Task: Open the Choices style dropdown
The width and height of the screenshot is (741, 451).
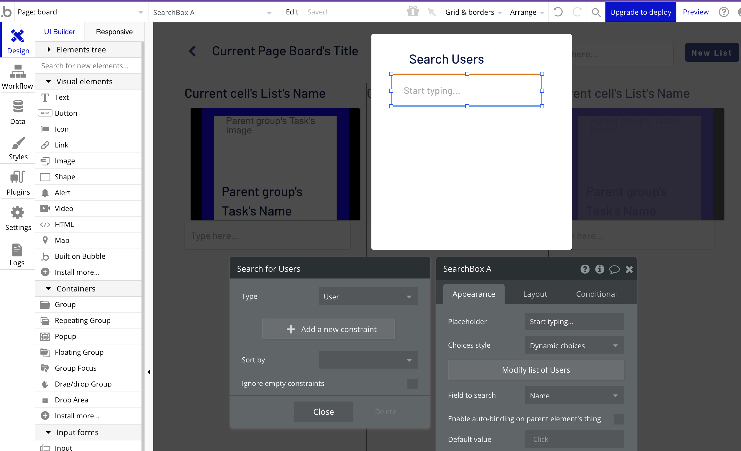Action: [x=574, y=346]
